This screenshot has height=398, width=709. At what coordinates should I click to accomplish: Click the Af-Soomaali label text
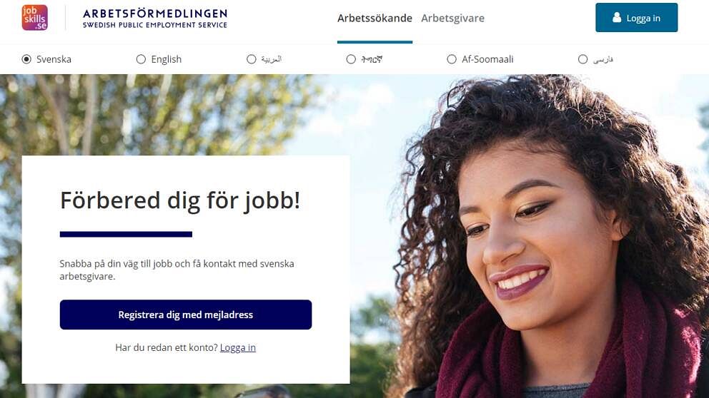click(x=487, y=59)
